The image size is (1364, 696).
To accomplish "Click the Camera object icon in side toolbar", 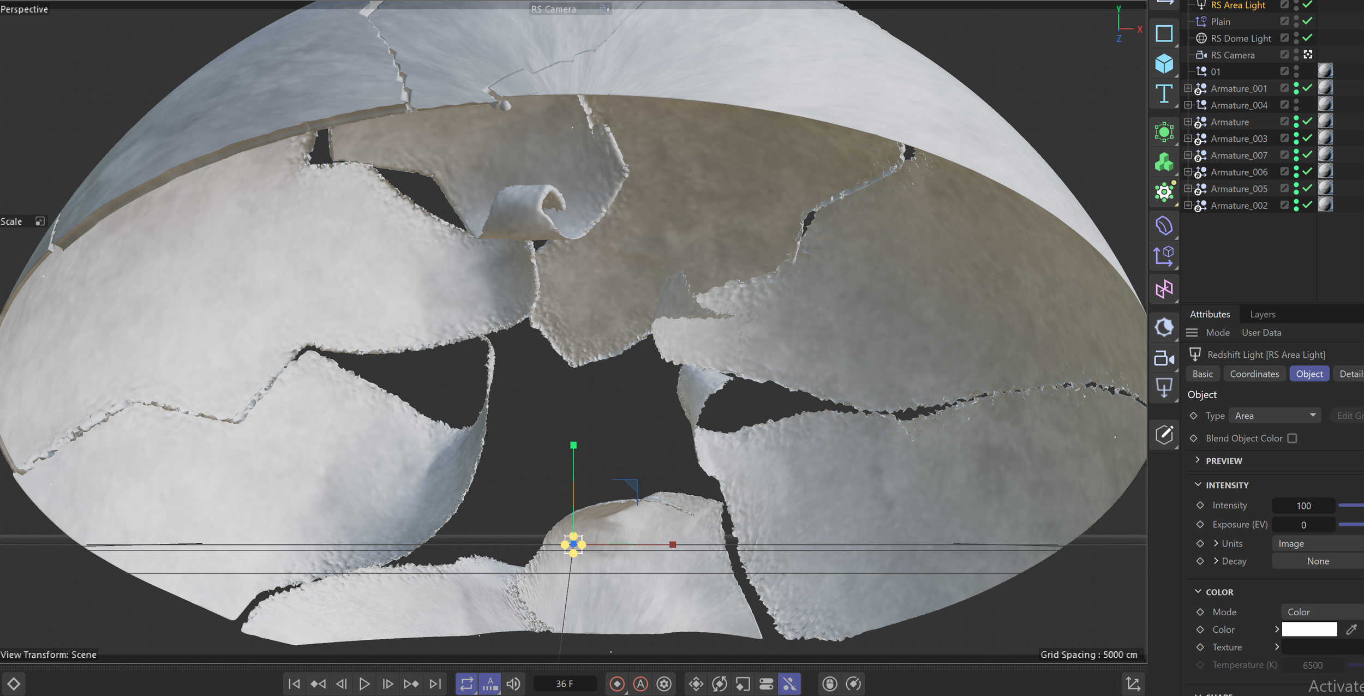I will click(1164, 358).
